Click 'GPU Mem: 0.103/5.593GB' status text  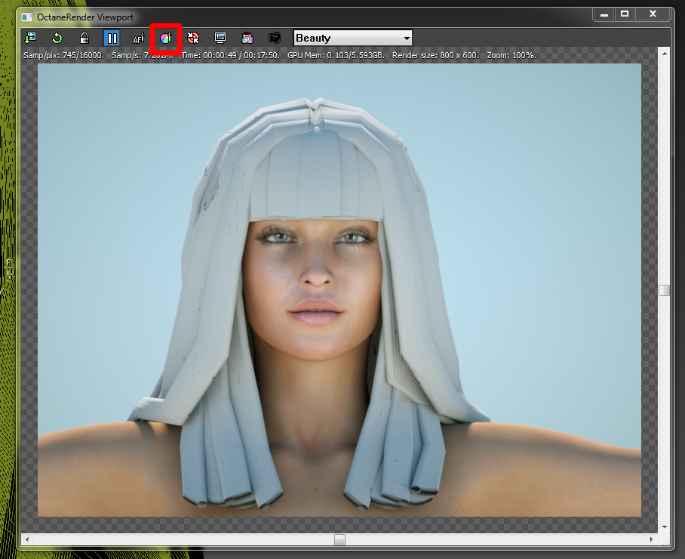336,56
